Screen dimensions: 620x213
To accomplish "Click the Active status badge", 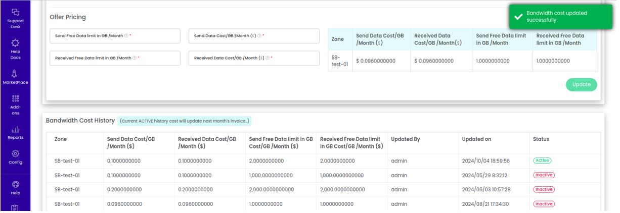I will pos(542,161).
